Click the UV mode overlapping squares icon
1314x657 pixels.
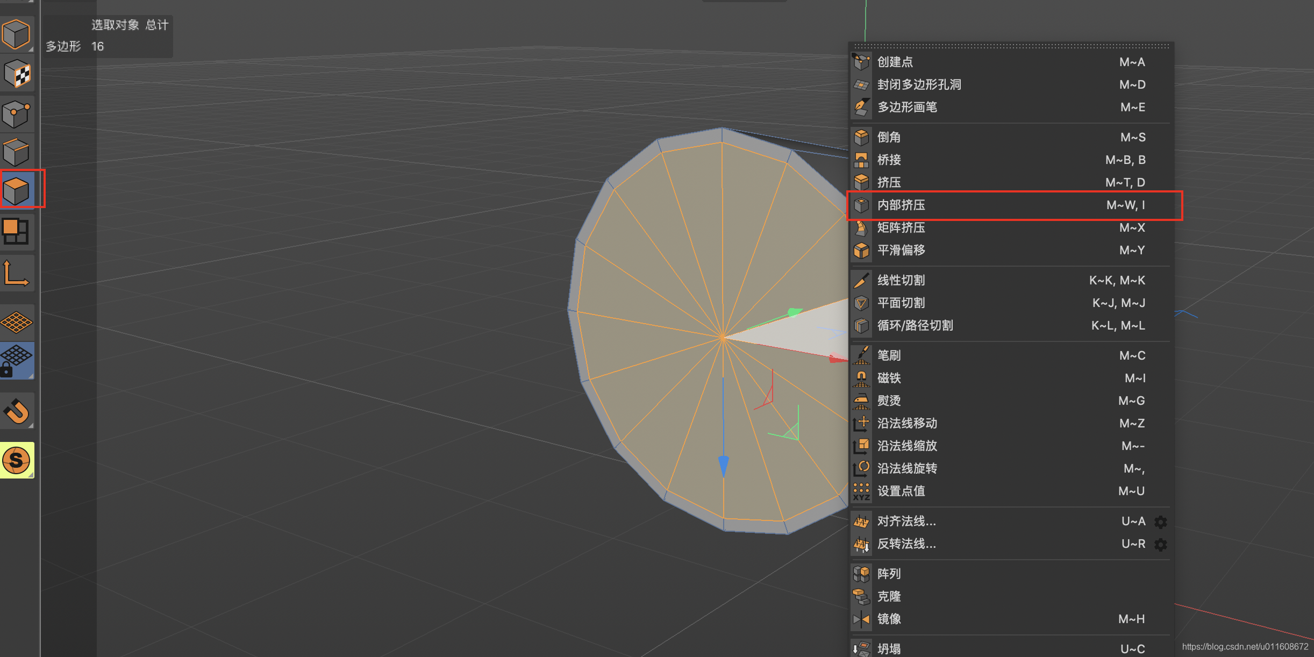[16, 231]
